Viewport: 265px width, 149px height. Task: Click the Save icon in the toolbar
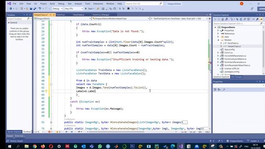coord(31,9)
